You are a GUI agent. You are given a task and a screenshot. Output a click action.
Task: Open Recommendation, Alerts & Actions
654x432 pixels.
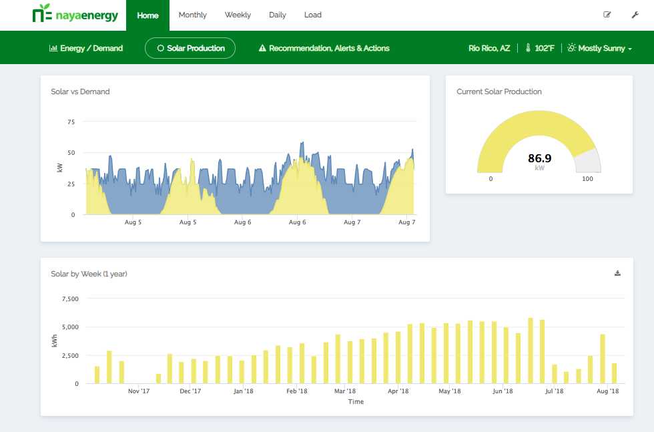tap(329, 49)
